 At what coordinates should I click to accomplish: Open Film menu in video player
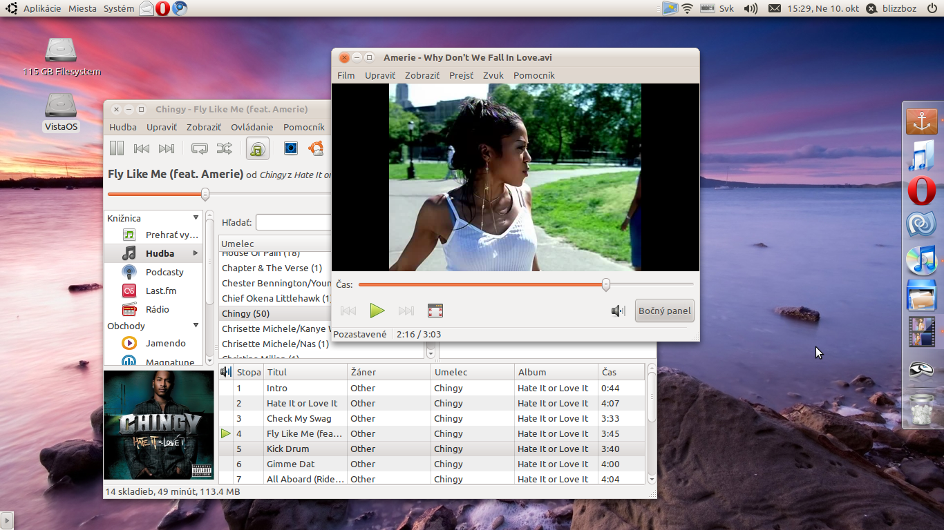346,75
